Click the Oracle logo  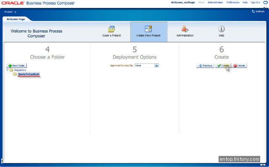[13, 3]
